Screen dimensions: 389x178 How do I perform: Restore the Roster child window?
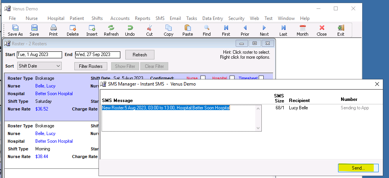(x=254, y=43)
